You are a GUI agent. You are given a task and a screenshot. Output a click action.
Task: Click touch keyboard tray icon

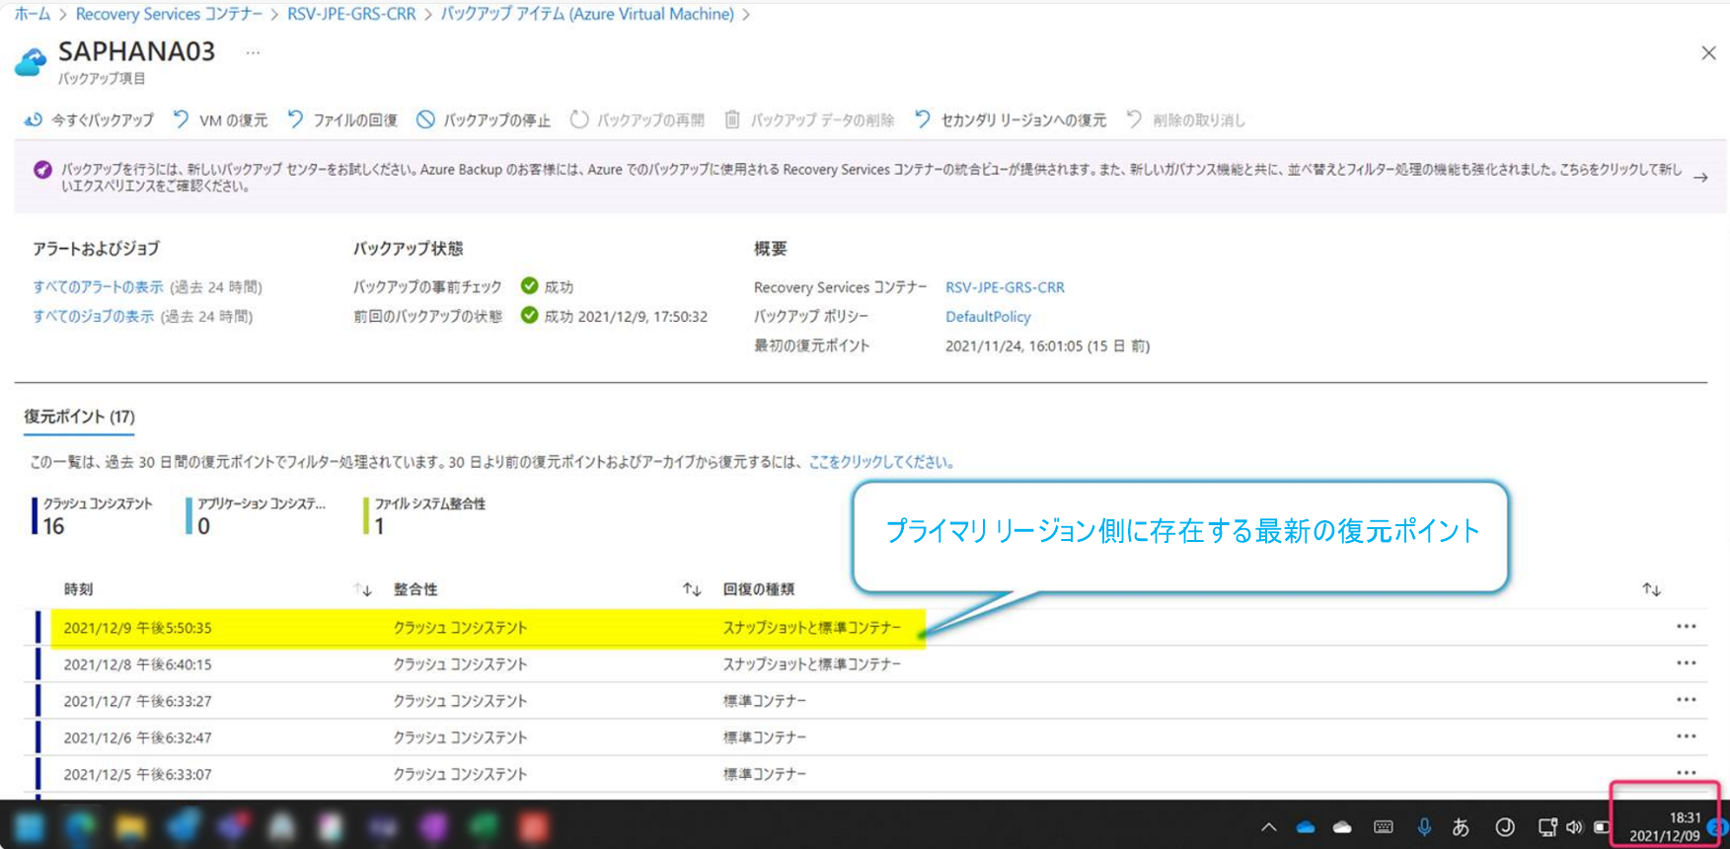click(1384, 827)
